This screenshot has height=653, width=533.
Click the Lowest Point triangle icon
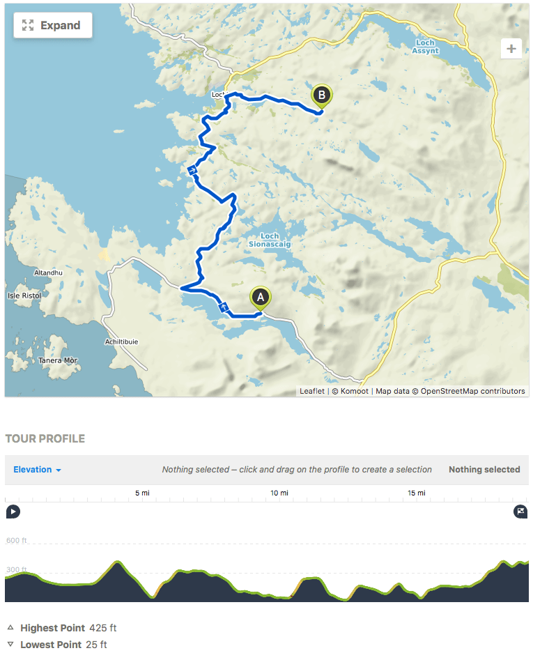click(10, 645)
